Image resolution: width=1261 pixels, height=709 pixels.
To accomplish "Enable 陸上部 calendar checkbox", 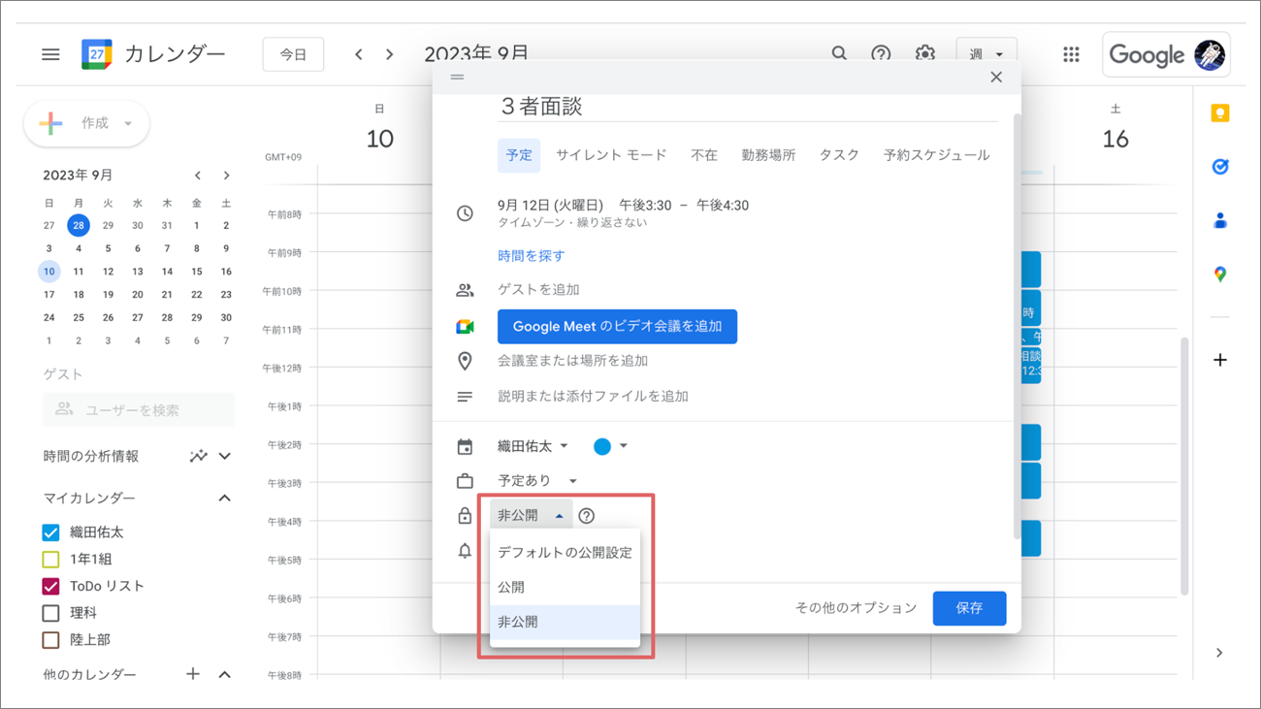I will pos(51,640).
